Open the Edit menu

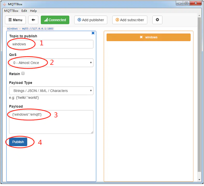24,11
